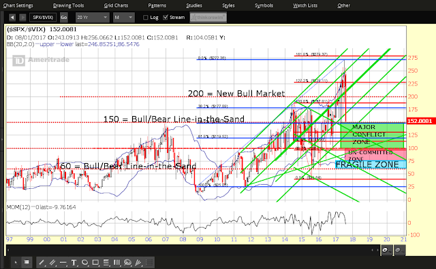Open the Symbols menu
The height and width of the screenshot is (269, 436).
coord(264,5)
